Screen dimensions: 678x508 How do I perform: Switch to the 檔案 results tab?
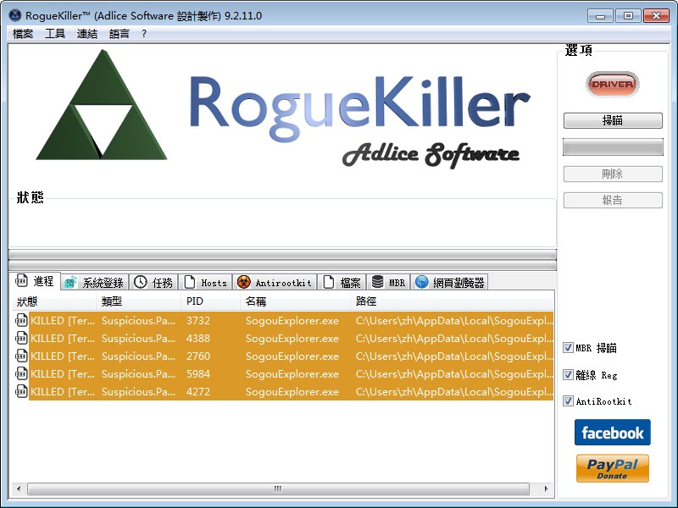pos(342,283)
